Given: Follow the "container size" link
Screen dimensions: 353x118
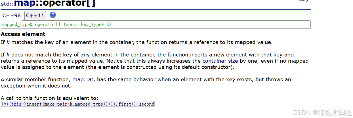Looking at the screenshot, I should 218,61.
